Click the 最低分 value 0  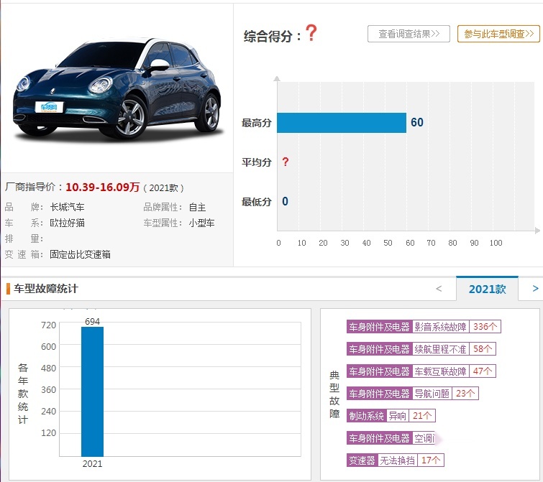pos(285,201)
